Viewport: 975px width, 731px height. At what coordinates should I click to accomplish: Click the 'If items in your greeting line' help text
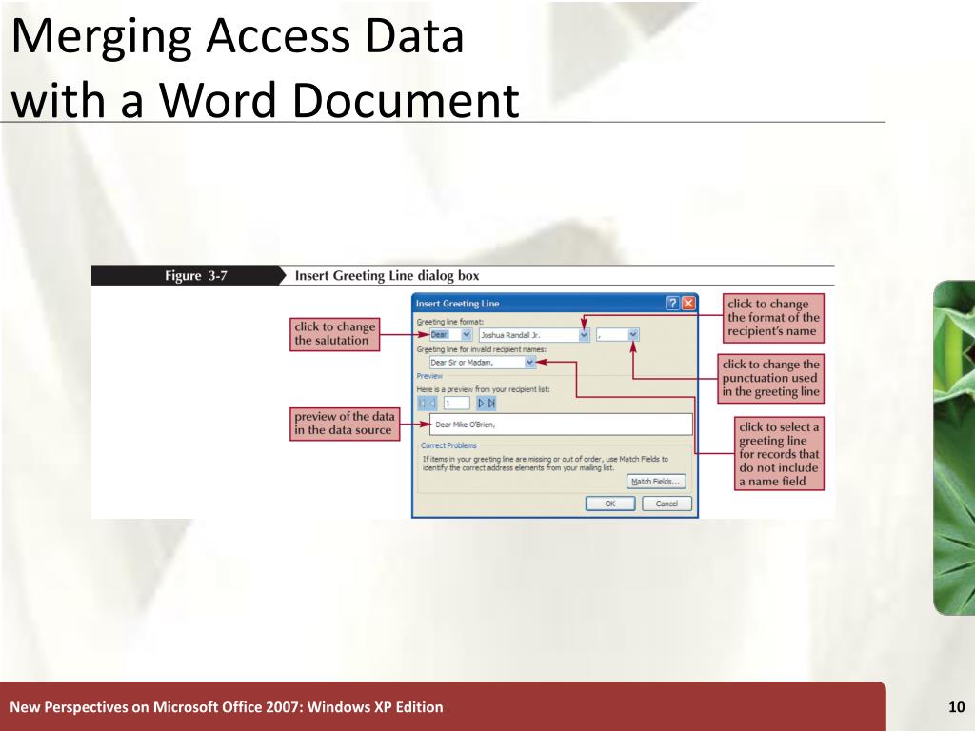tap(546, 464)
